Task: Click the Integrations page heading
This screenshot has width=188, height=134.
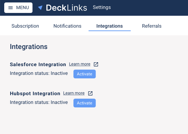Action: click(x=29, y=47)
